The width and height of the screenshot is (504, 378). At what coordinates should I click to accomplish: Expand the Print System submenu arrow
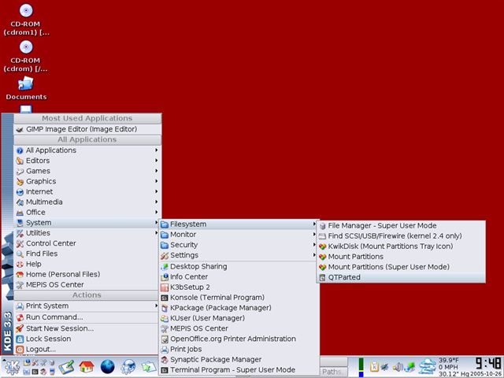(156, 306)
